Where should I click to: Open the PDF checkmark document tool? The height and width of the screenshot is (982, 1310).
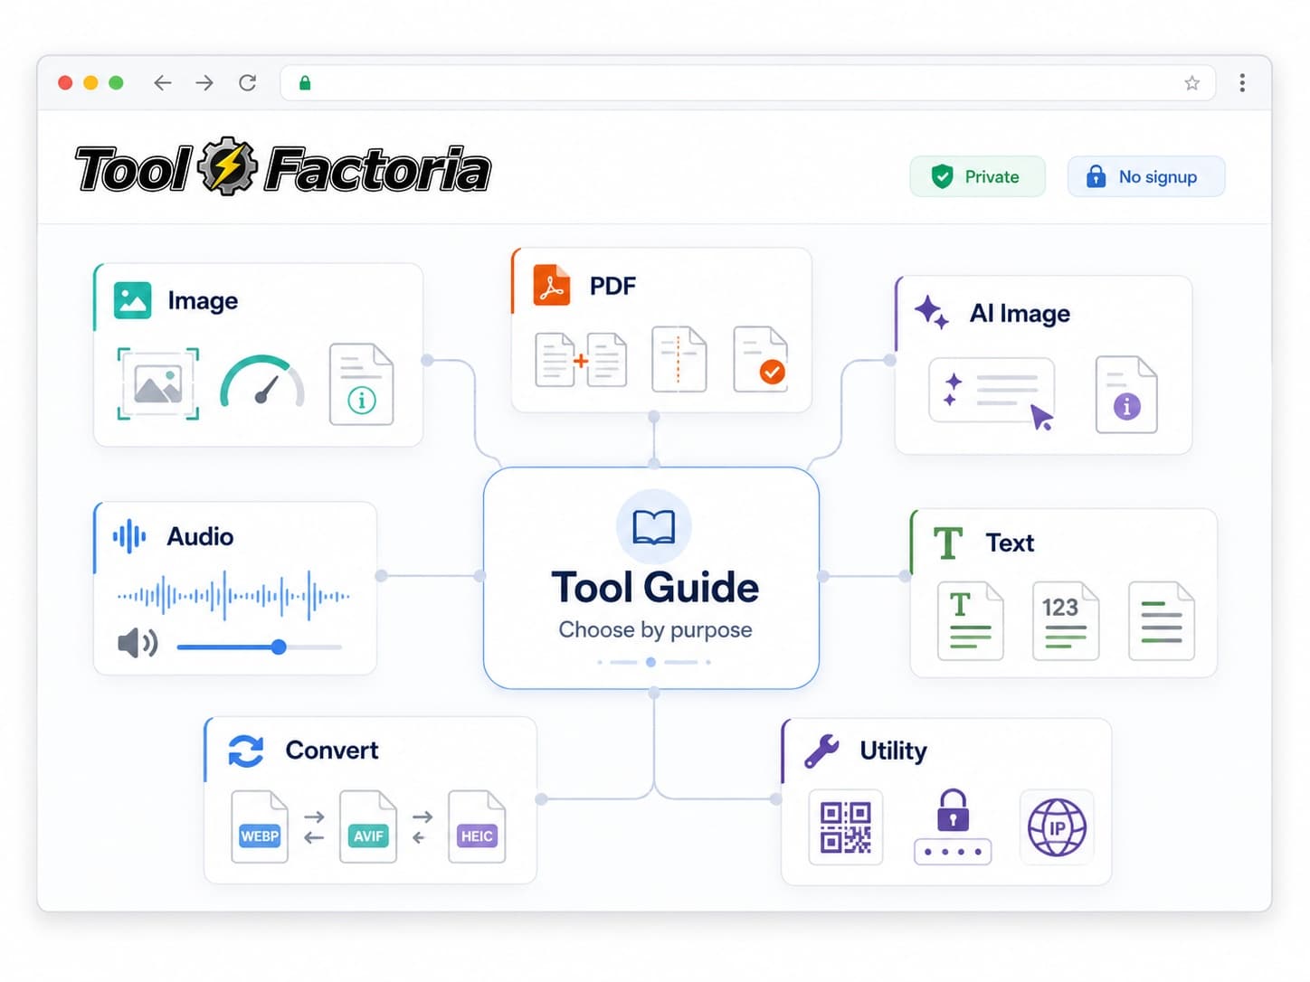(x=761, y=359)
